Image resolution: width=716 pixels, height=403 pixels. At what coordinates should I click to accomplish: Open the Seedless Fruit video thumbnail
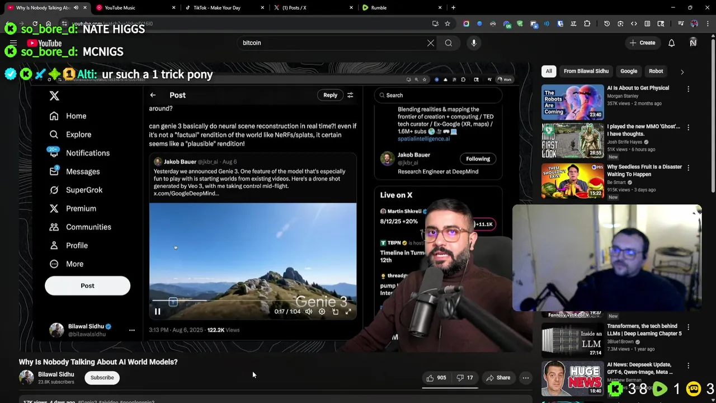tap(572, 180)
